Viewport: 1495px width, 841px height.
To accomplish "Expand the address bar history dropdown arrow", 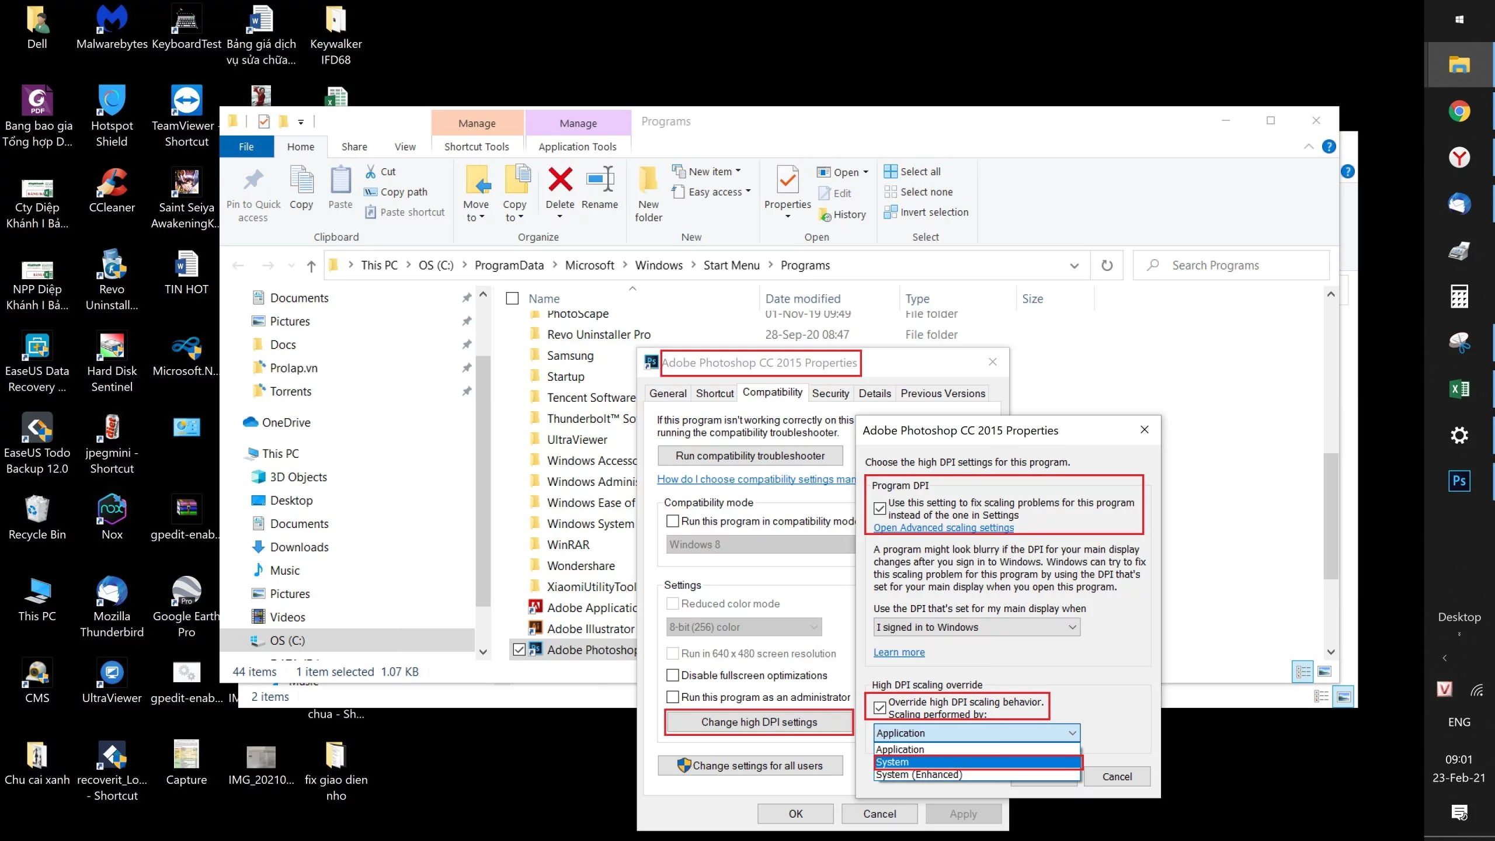I will [1074, 266].
